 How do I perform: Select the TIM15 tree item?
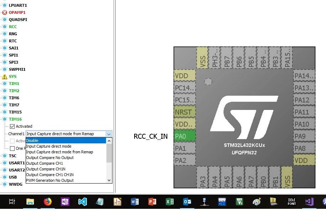click(15, 112)
